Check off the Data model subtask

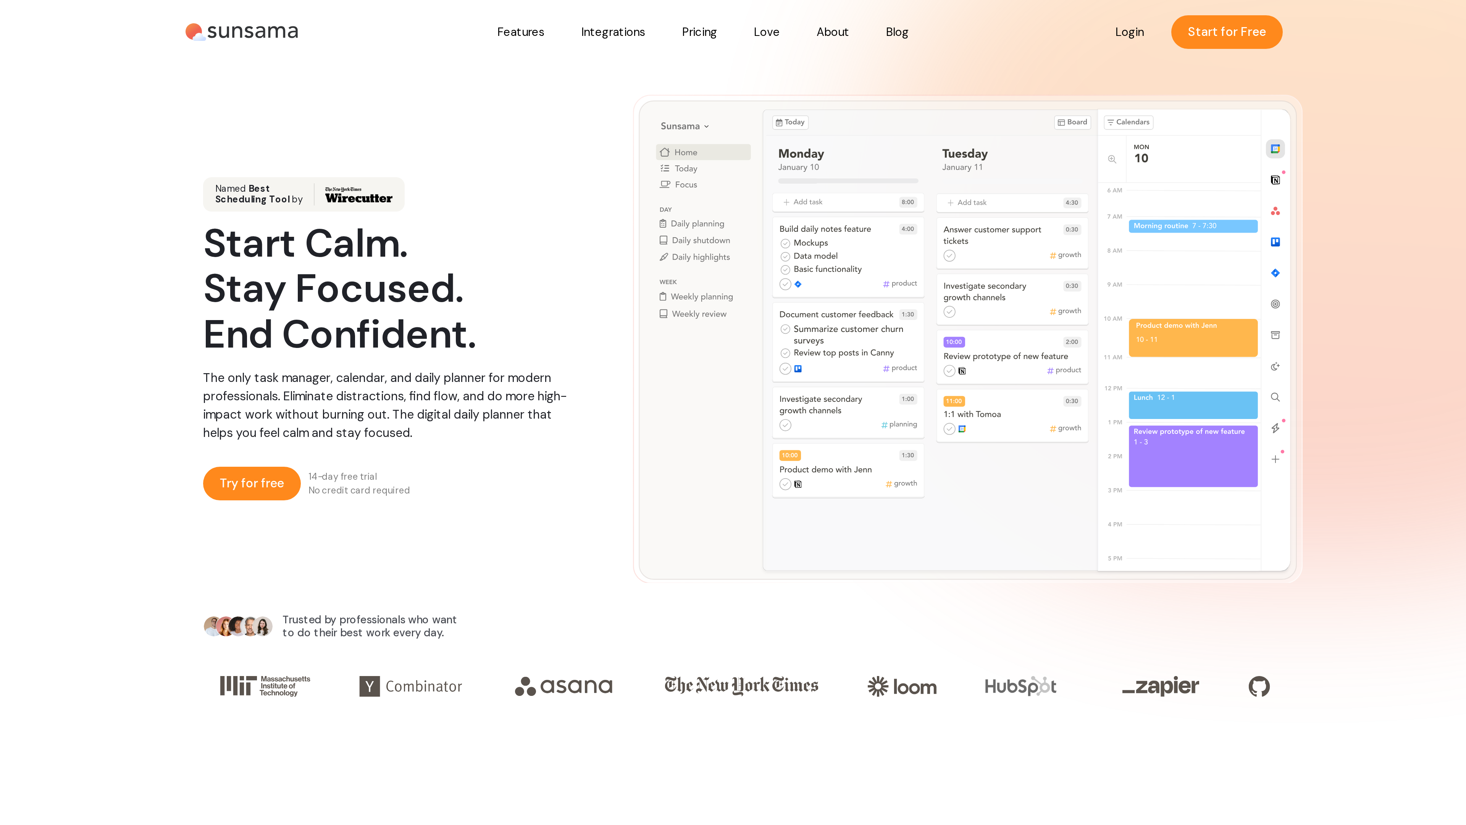coord(785,256)
